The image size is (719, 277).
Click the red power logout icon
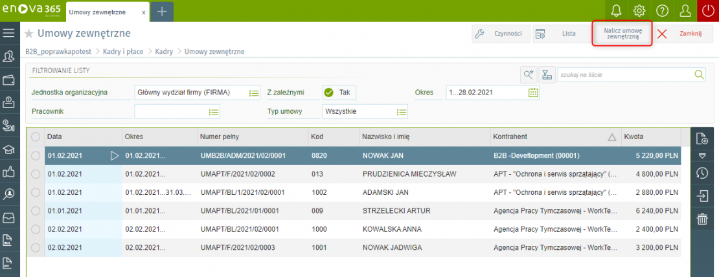[x=707, y=10]
